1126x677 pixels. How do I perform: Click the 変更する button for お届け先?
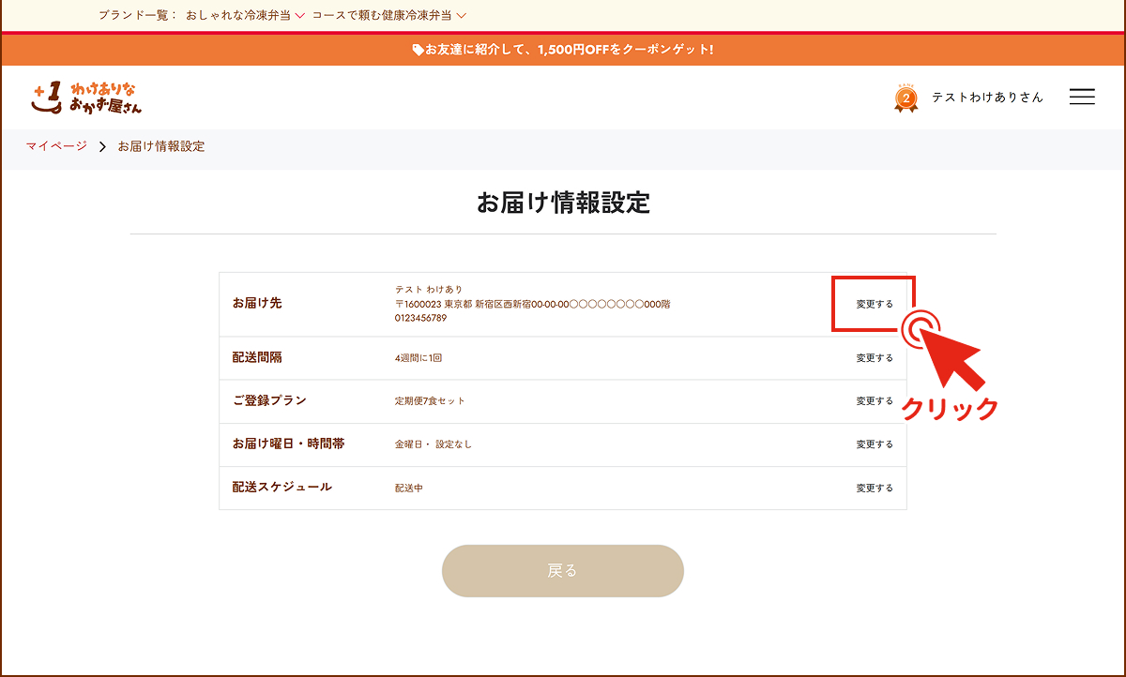(x=874, y=302)
